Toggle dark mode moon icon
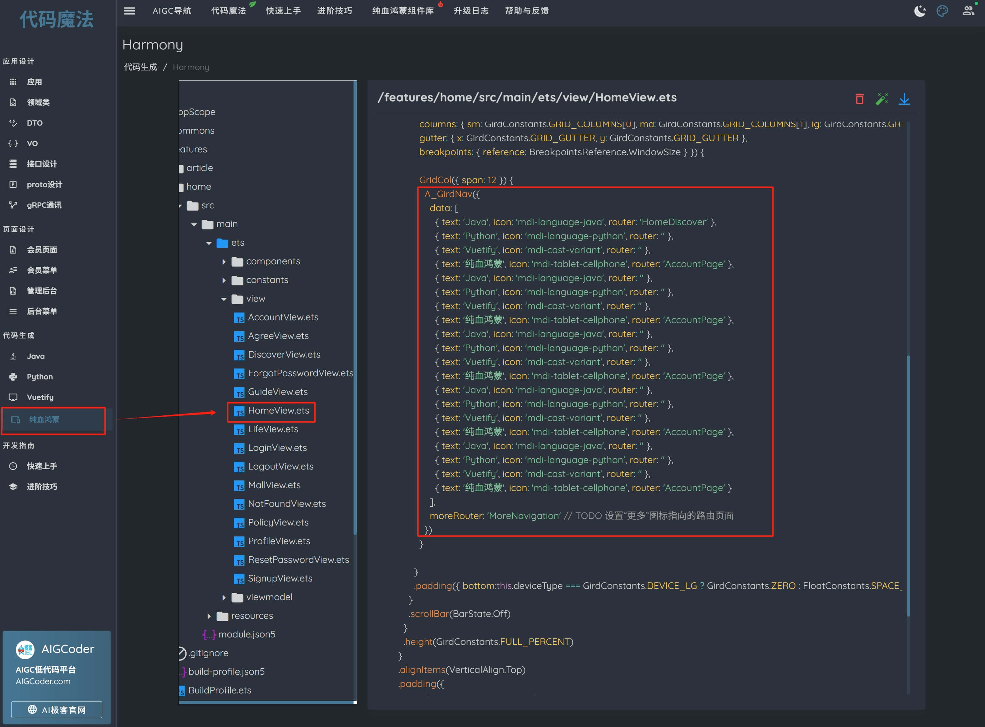Image resolution: width=985 pixels, height=727 pixels. click(919, 11)
